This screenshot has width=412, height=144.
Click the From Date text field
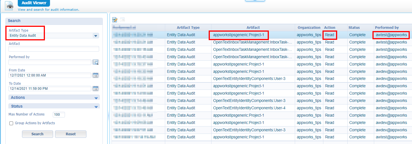point(50,75)
